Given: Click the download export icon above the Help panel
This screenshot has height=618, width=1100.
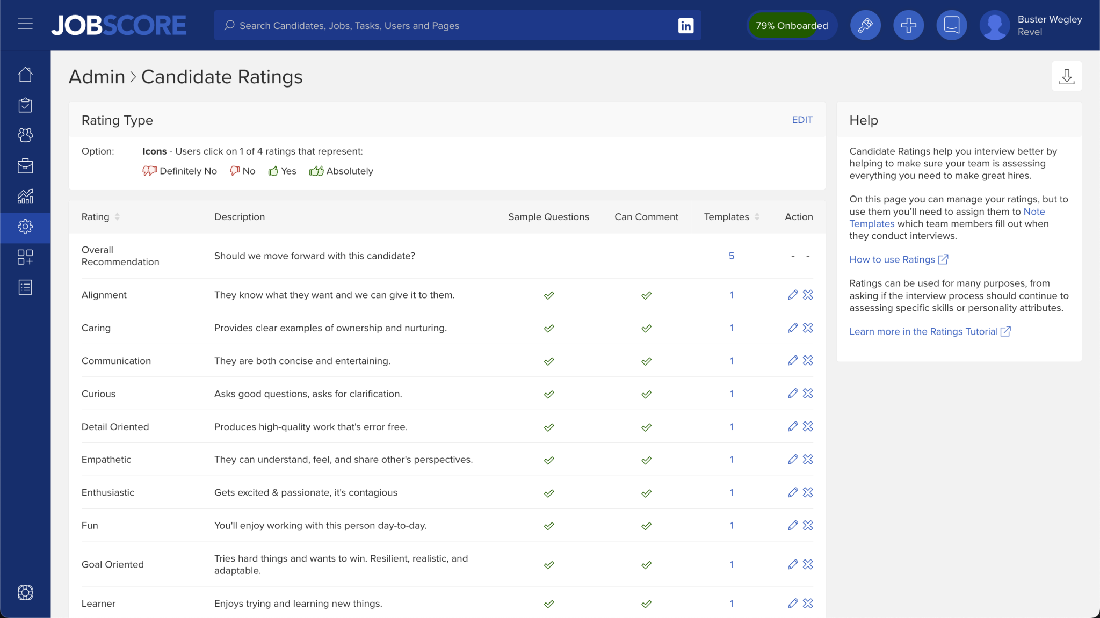Looking at the screenshot, I should 1067,76.
